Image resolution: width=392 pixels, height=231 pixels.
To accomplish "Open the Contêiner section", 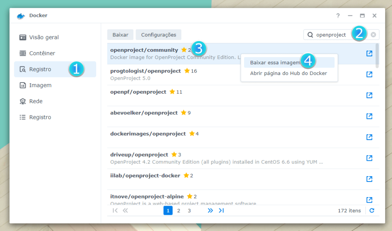I will pyautogui.click(x=42, y=53).
